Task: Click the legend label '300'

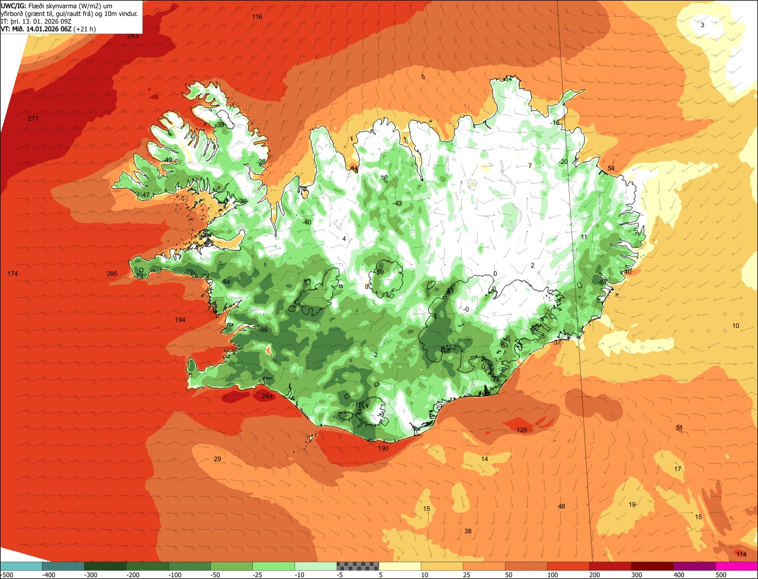Action: point(637,574)
